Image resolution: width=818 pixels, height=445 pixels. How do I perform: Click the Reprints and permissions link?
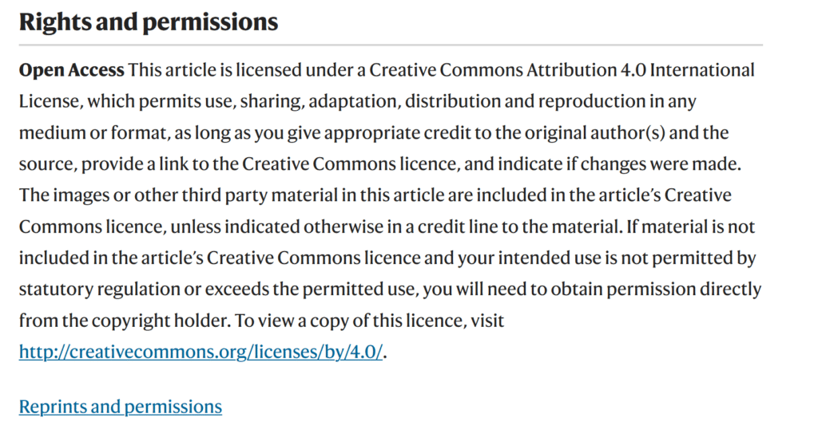pyautogui.click(x=120, y=407)
